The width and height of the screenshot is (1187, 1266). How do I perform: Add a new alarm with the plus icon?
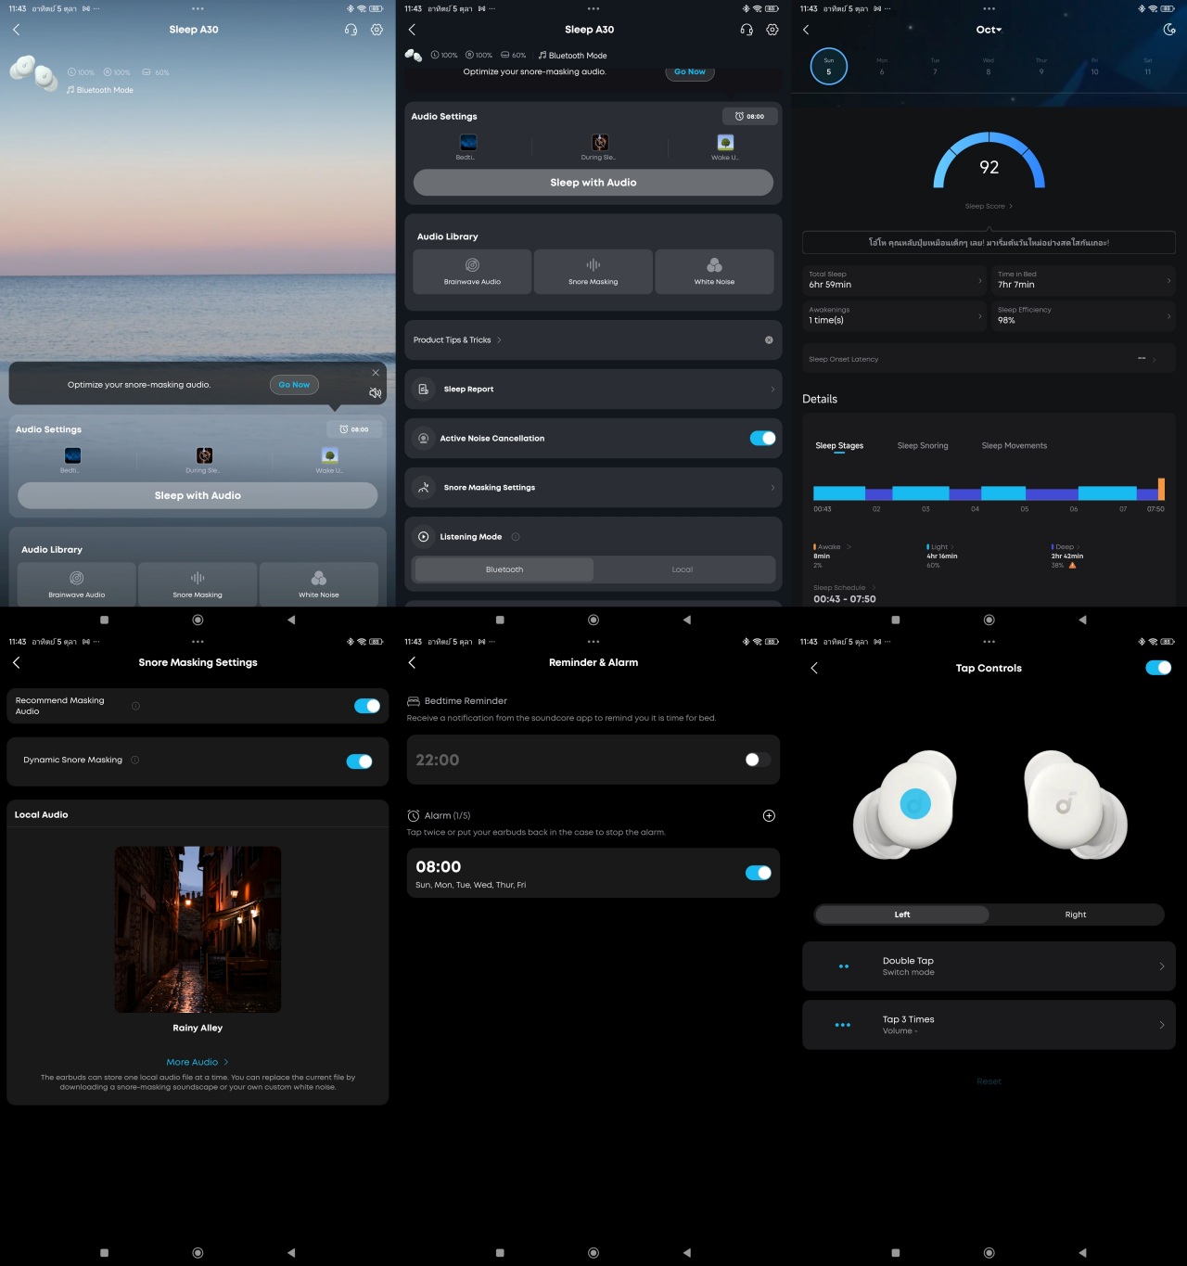coord(769,816)
